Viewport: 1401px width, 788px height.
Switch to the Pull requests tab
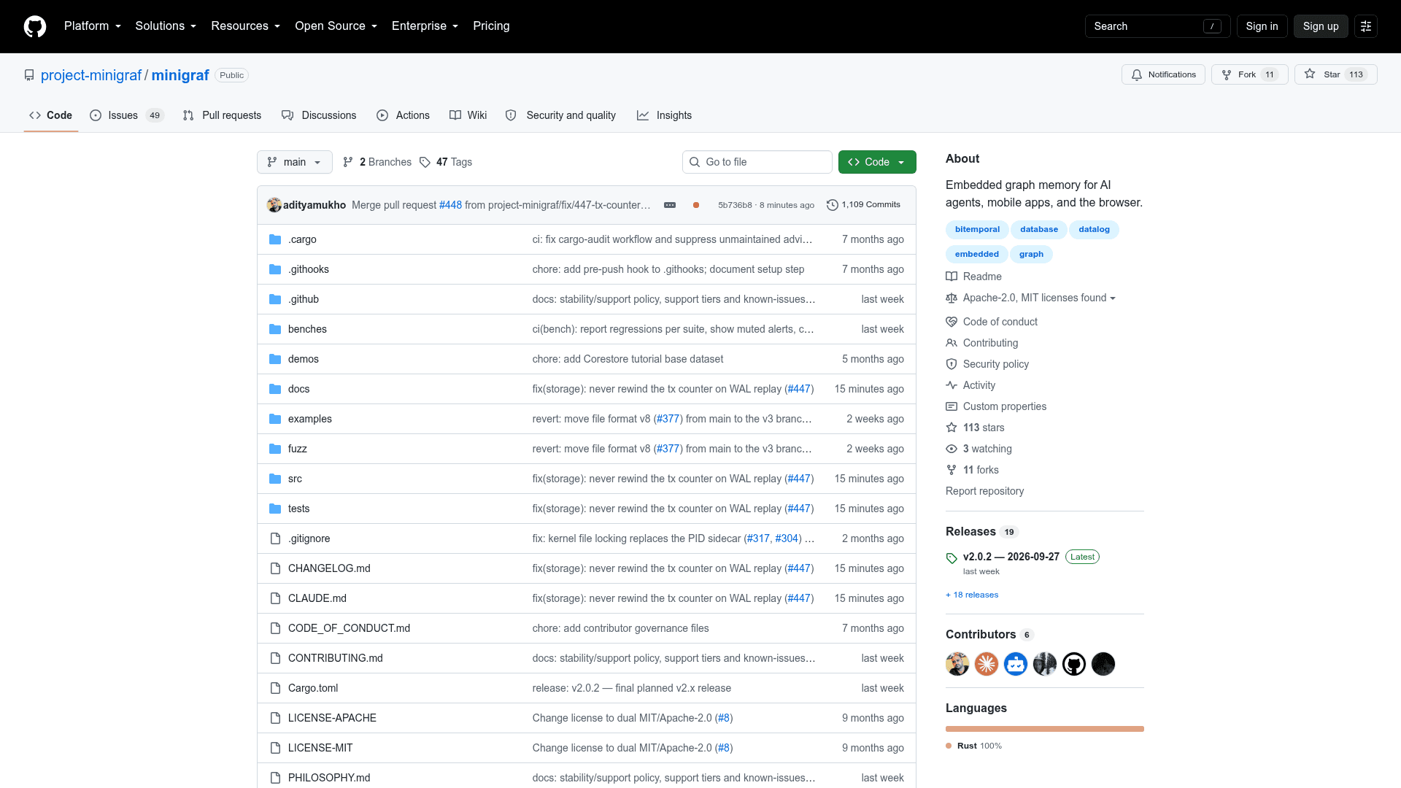coord(222,115)
